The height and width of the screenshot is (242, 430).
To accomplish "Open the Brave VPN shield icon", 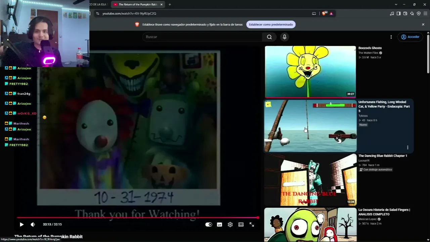I will (x=419, y=13).
